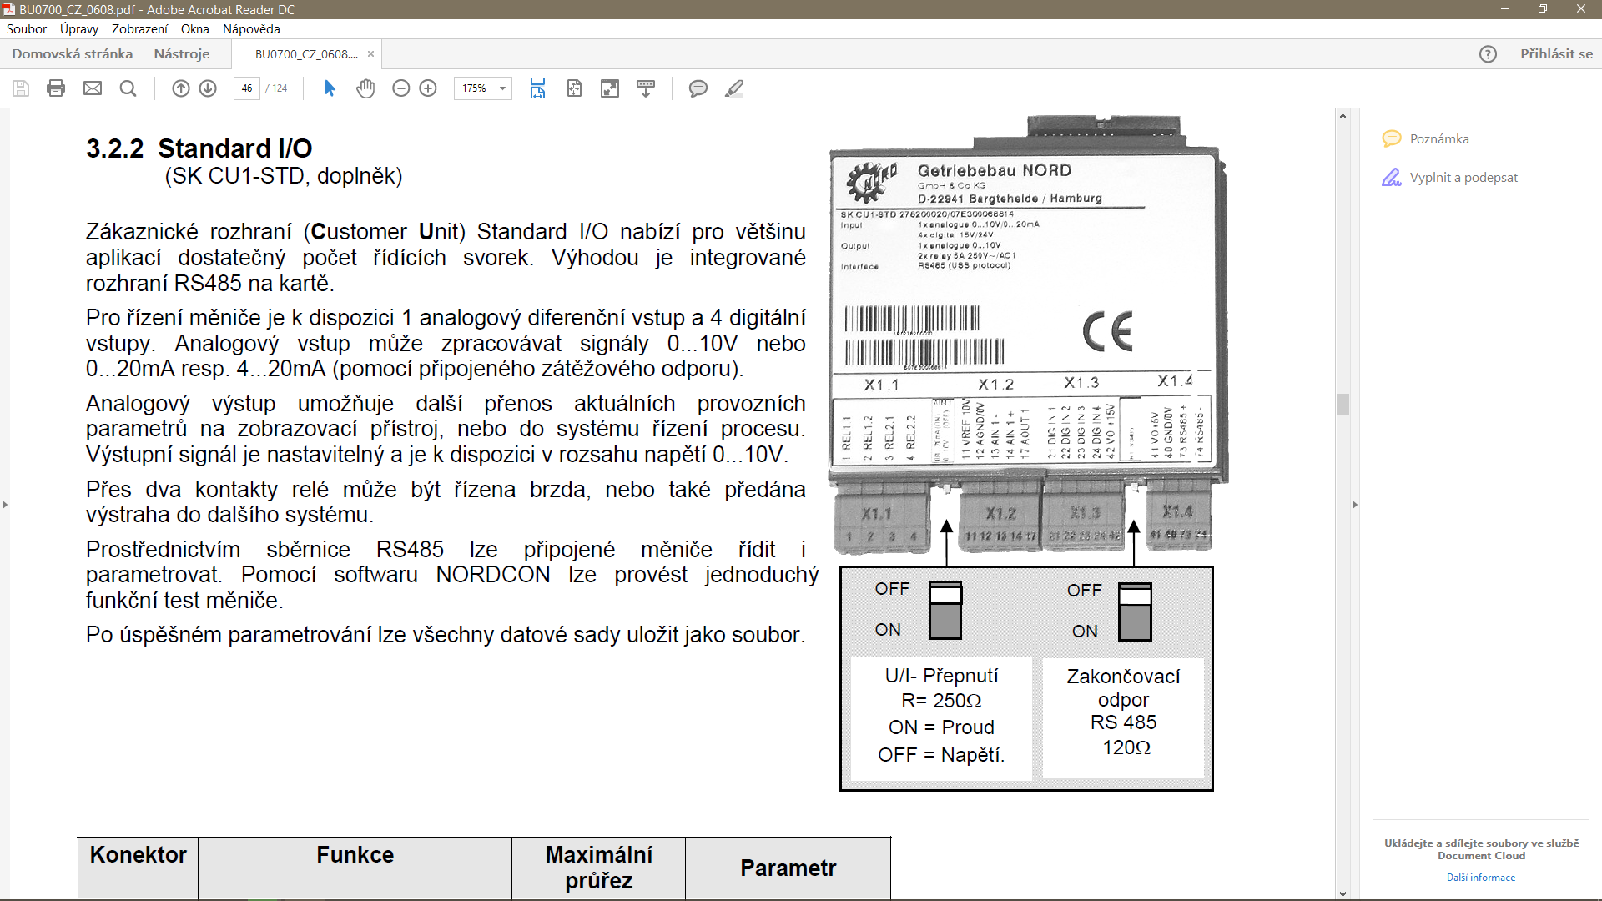This screenshot has width=1602, height=901.
Task: Open the Zobrazení menu
Action: [139, 29]
